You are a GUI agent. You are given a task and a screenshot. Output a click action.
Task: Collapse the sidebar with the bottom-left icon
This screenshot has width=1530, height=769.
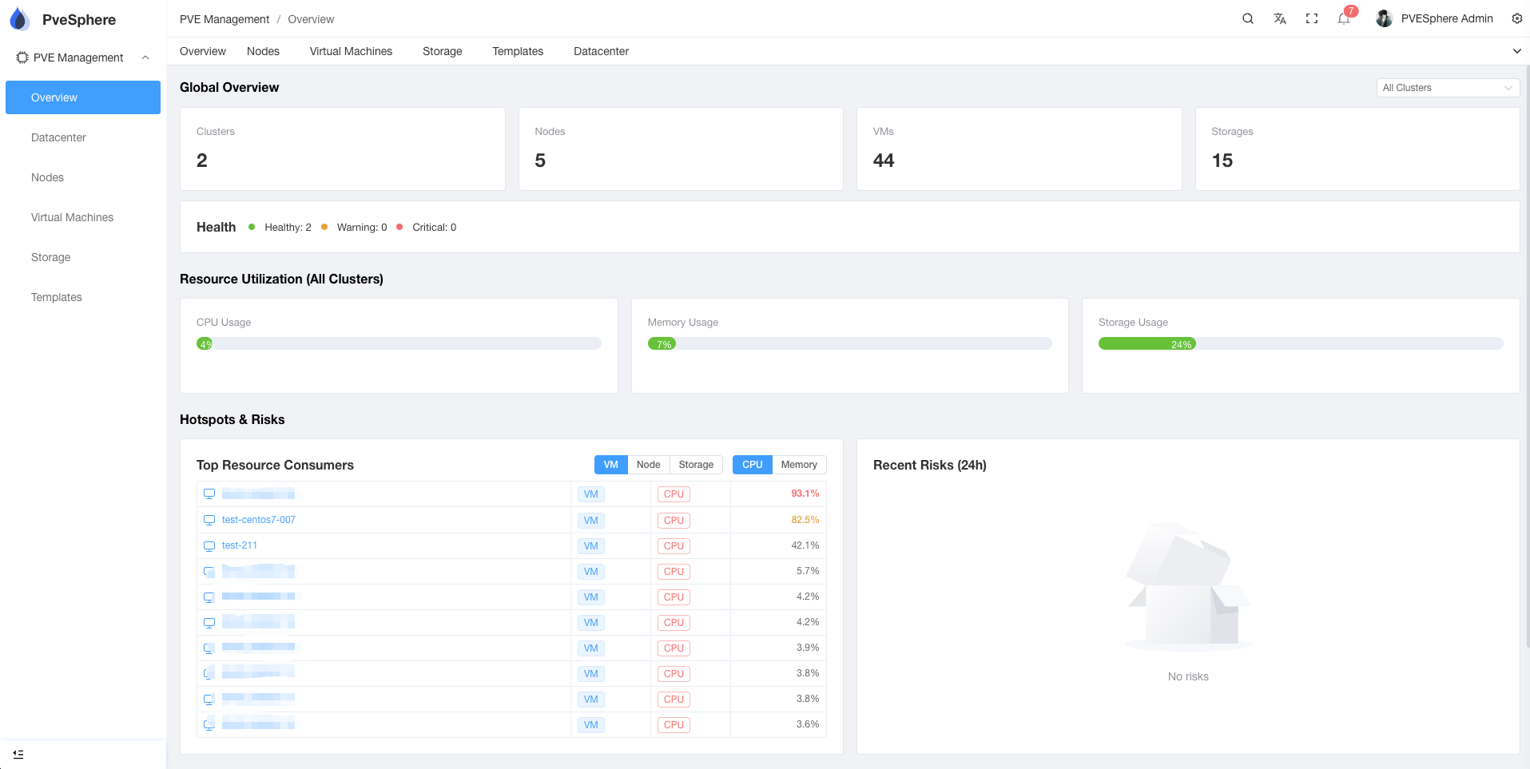pos(18,754)
